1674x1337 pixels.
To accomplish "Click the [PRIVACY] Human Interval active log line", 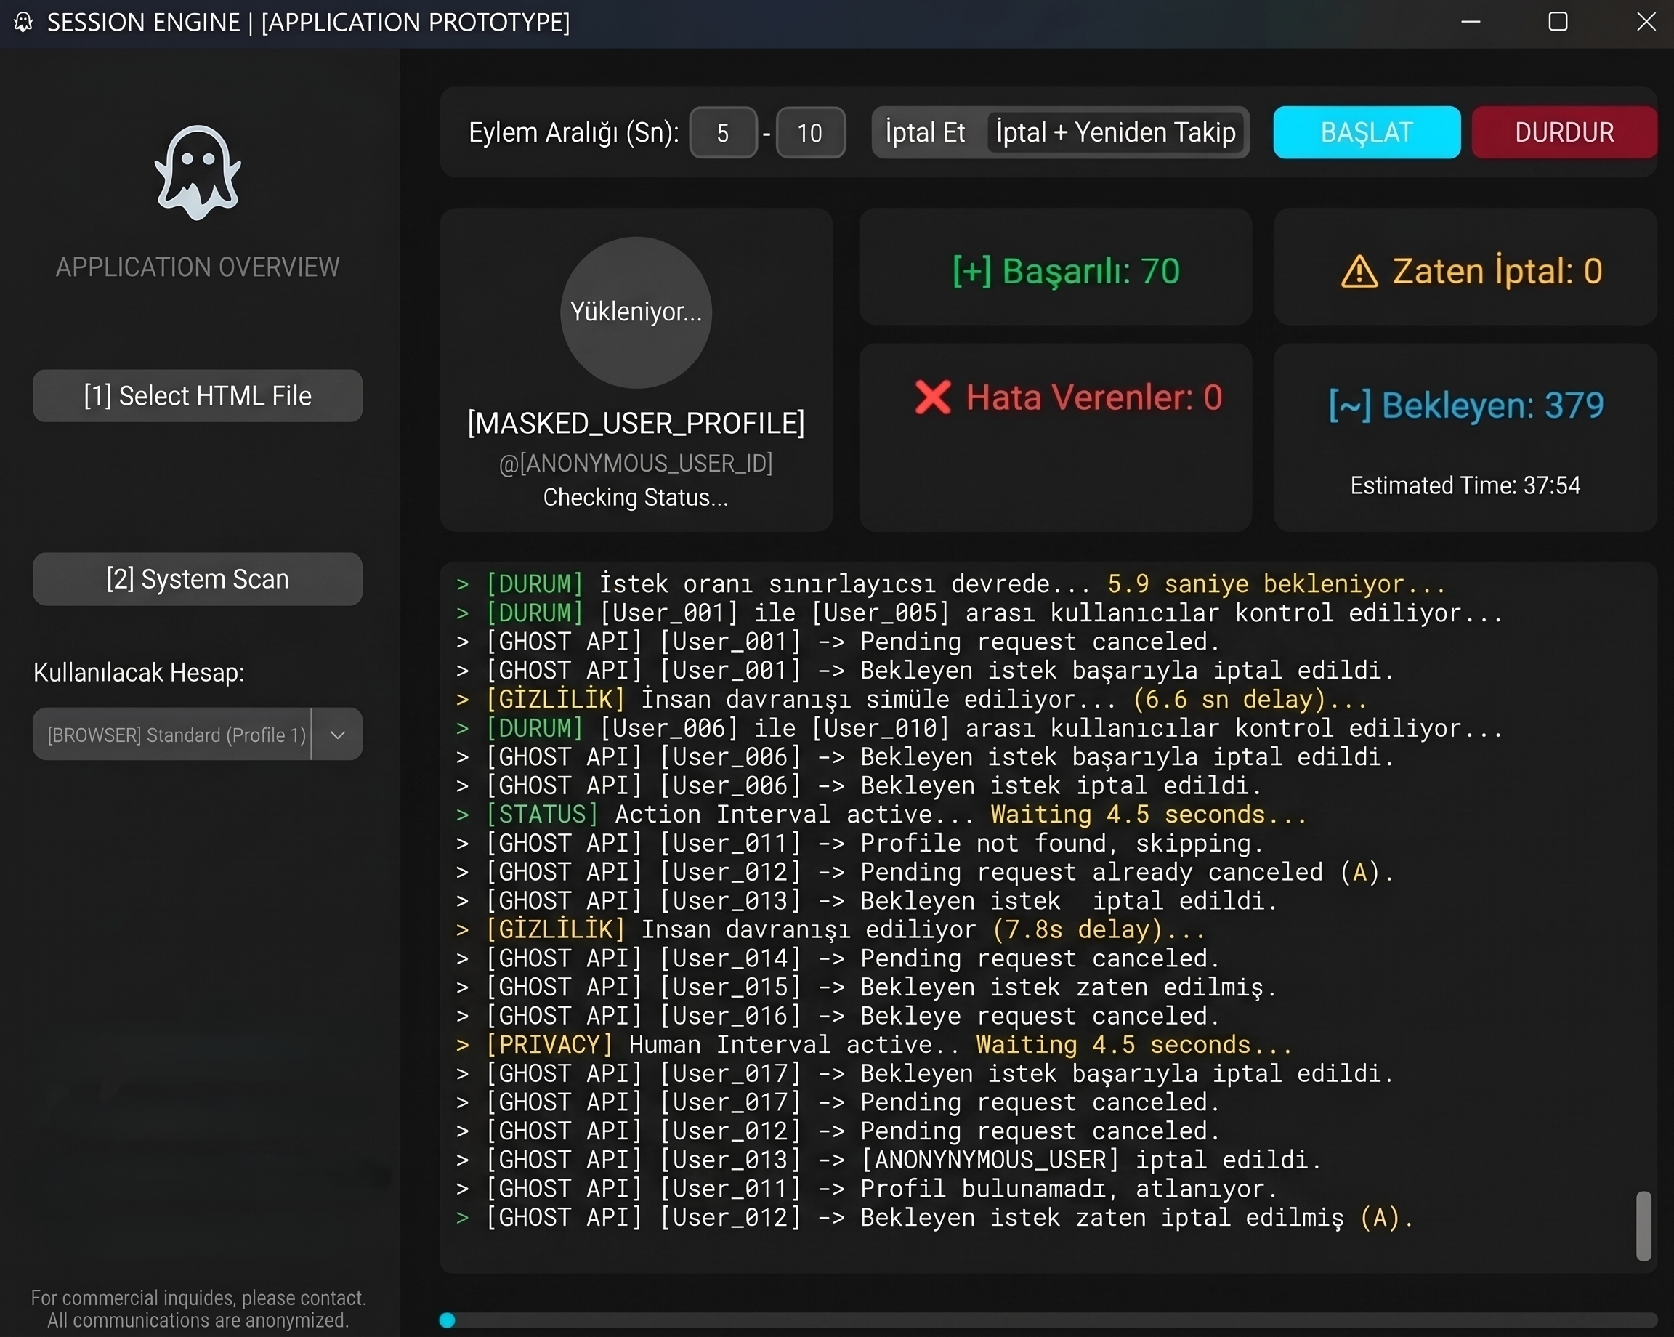I will 874,1044.
